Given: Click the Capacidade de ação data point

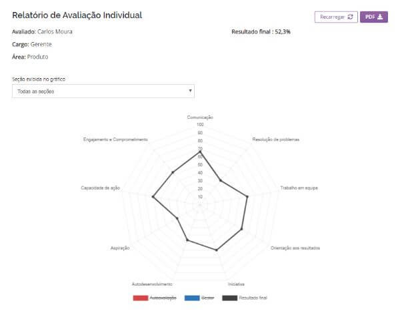Looking at the screenshot, I should pos(153,196).
